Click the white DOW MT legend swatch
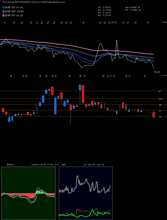The height and width of the screenshot is (220, 167). (x=3, y=12)
